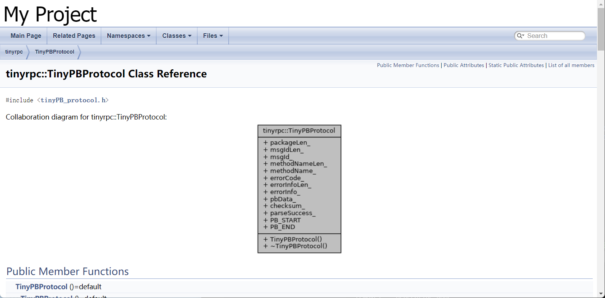Click the vertical scrollbar thumb

[601, 29]
